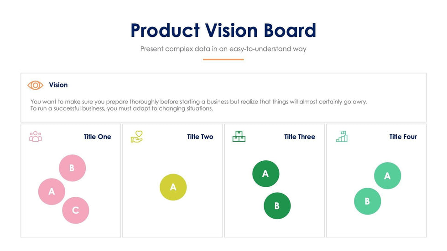
Task: Click the Title Two heading
Action: click(x=200, y=137)
